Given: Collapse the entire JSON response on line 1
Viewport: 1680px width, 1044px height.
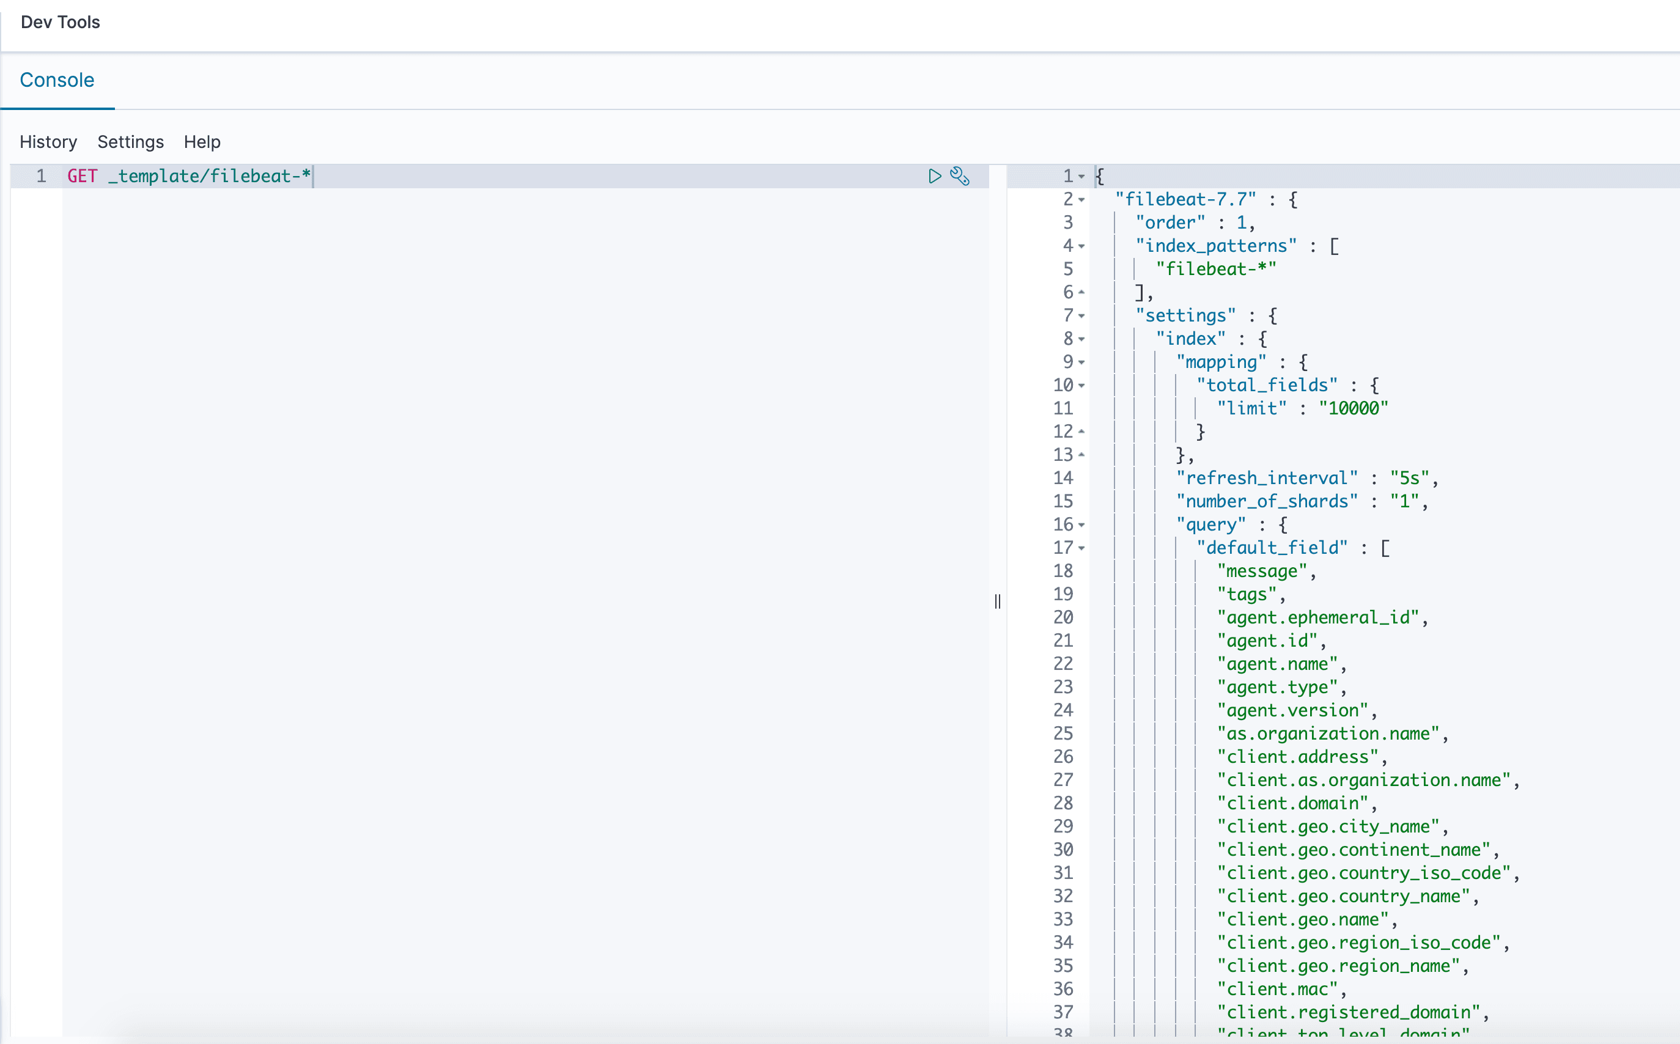Looking at the screenshot, I should pos(1081,177).
